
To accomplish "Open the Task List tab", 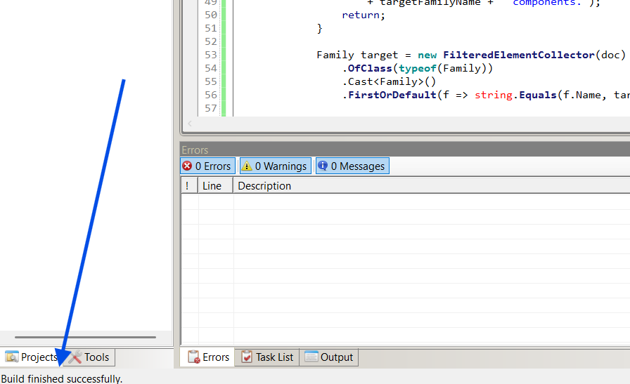I will click(x=267, y=357).
